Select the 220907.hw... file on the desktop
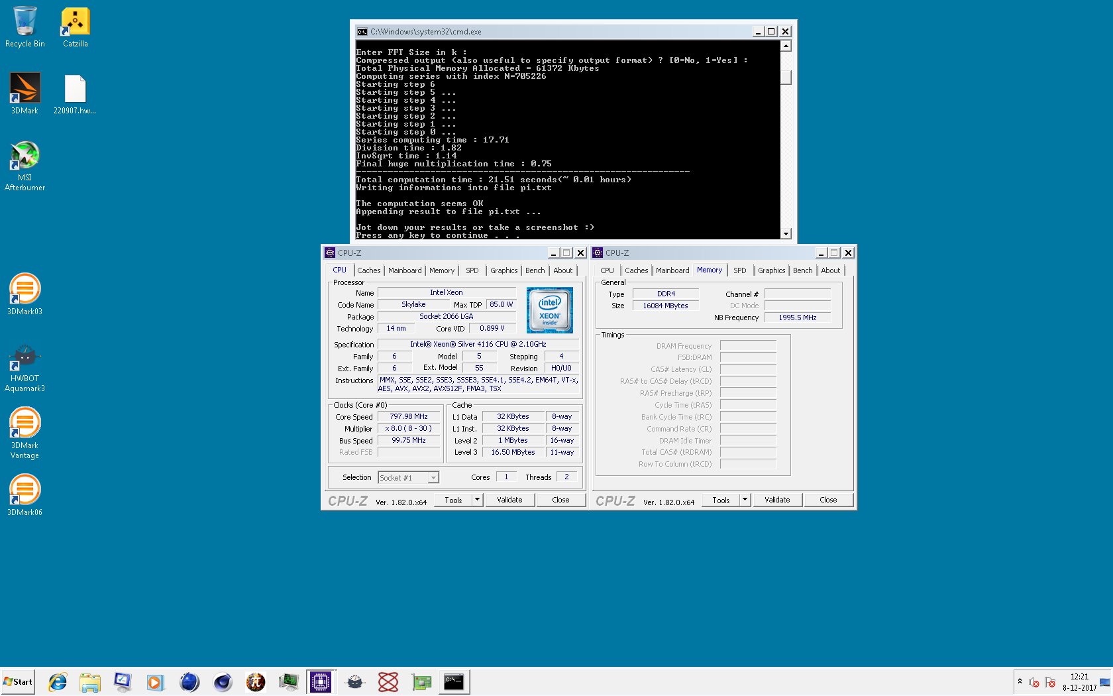 [75, 93]
